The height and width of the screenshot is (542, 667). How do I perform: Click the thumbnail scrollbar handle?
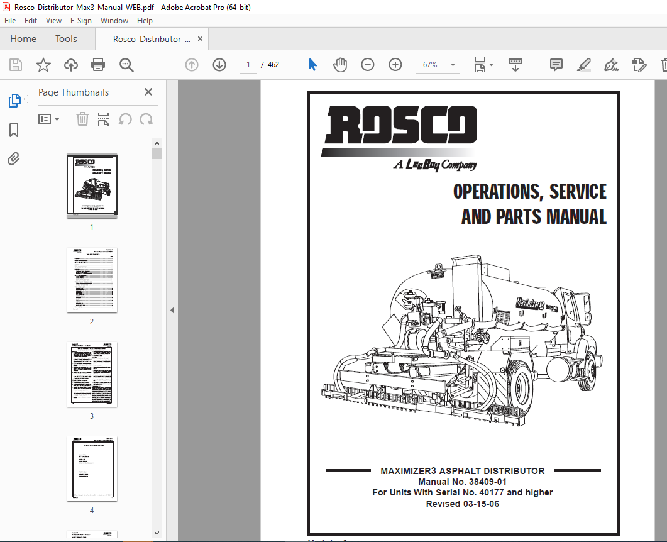click(157, 153)
